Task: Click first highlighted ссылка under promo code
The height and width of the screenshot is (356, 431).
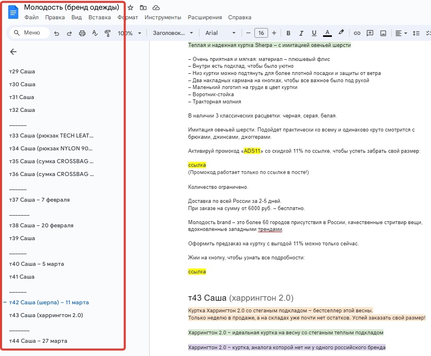Action: click(x=197, y=165)
